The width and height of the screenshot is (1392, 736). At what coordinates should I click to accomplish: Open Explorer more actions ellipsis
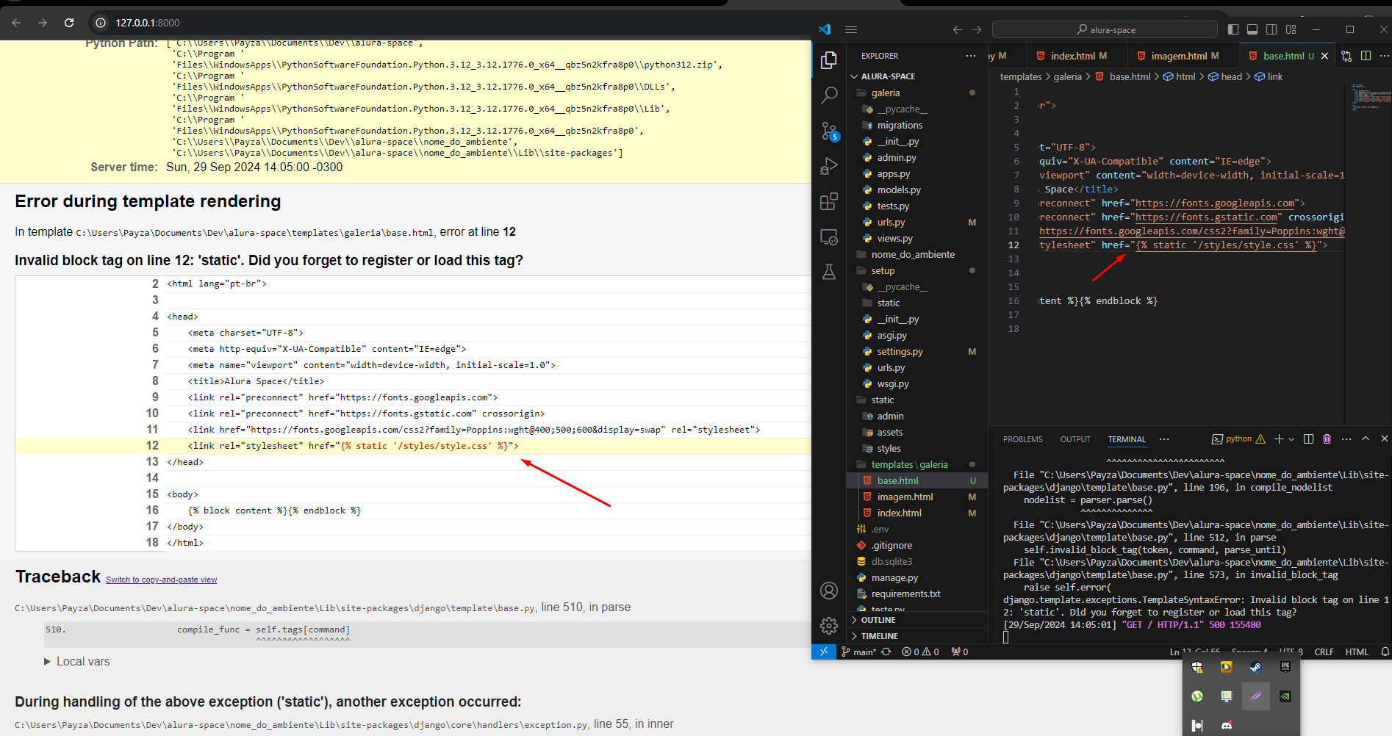[971, 56]
